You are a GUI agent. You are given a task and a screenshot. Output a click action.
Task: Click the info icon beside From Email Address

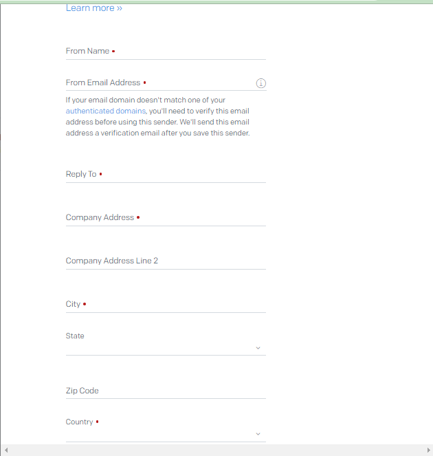(261, 83)
